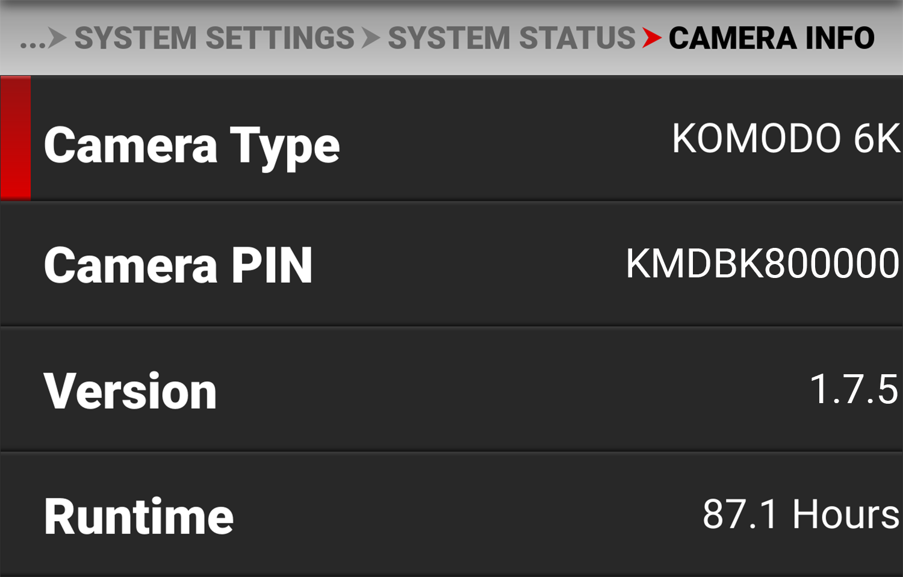Click the KOMODO 6K value
The image size is (903, 577).
786,138
